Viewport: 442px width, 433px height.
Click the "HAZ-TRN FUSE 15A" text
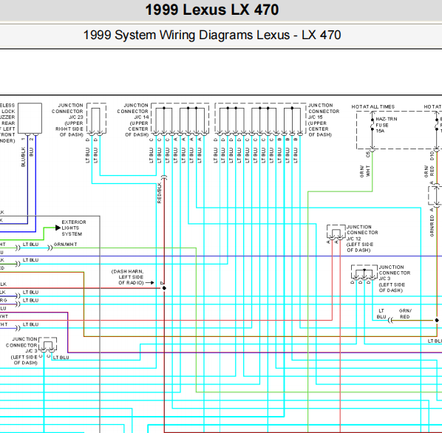386,125
